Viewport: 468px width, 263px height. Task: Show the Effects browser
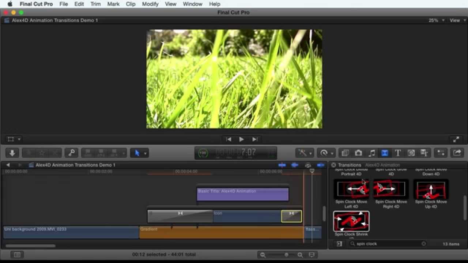tap(345, 153)
